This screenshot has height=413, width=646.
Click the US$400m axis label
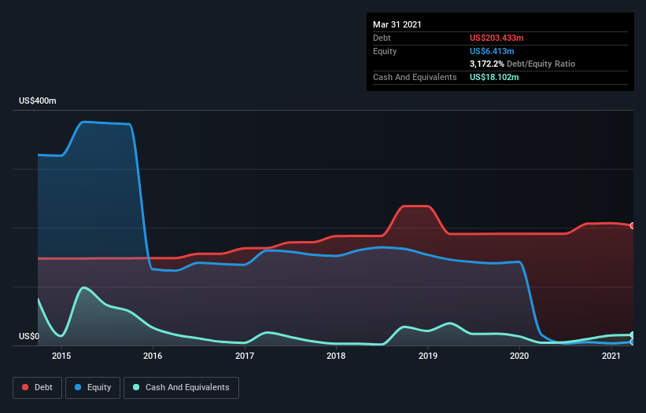38,101
